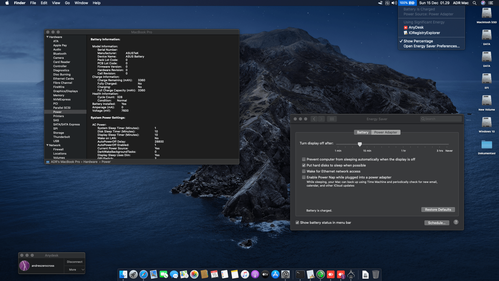Viewport: 499px width, 281px height.
Task: Enable Wake for Ethernet network access
Action: [x=304, y=171]
